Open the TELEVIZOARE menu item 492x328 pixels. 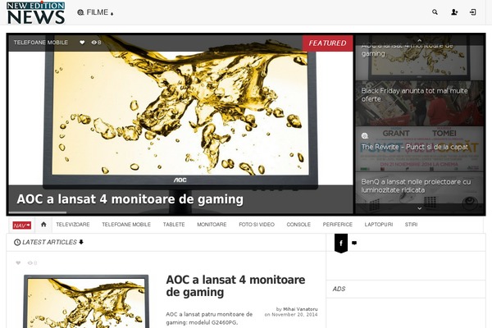tap(73, 225)
